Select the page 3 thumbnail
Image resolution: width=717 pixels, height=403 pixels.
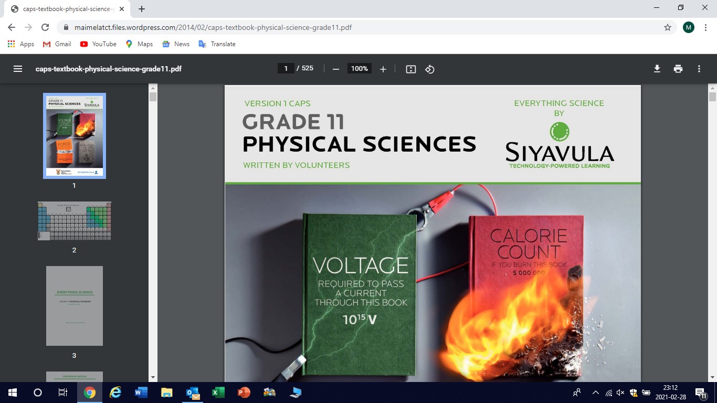pos(74,306)
